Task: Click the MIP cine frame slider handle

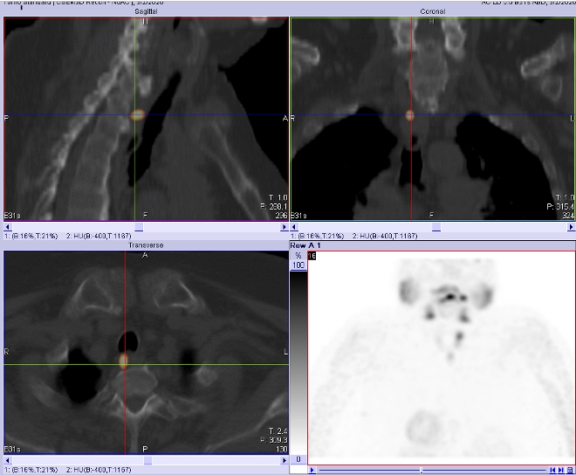Action: 421,470
